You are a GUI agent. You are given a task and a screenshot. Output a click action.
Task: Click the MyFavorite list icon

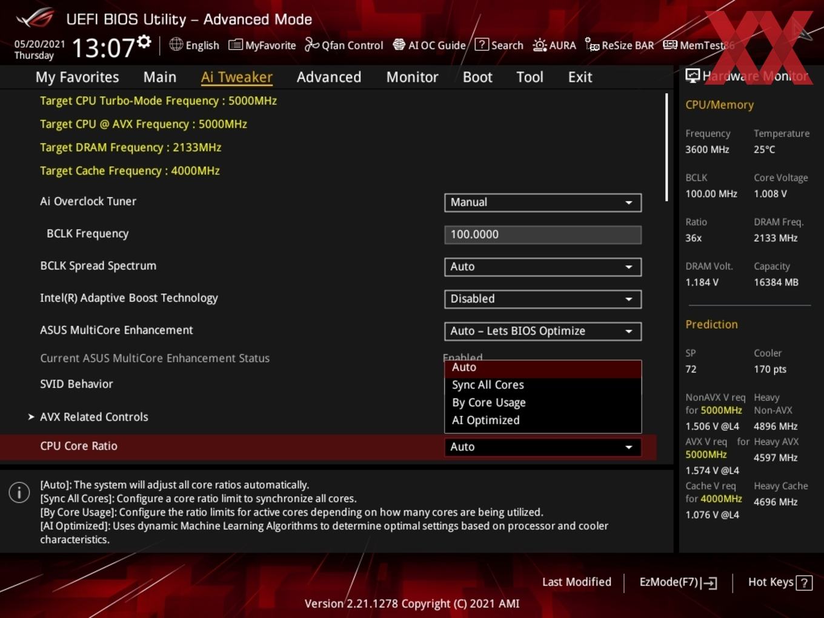(235, 45)
